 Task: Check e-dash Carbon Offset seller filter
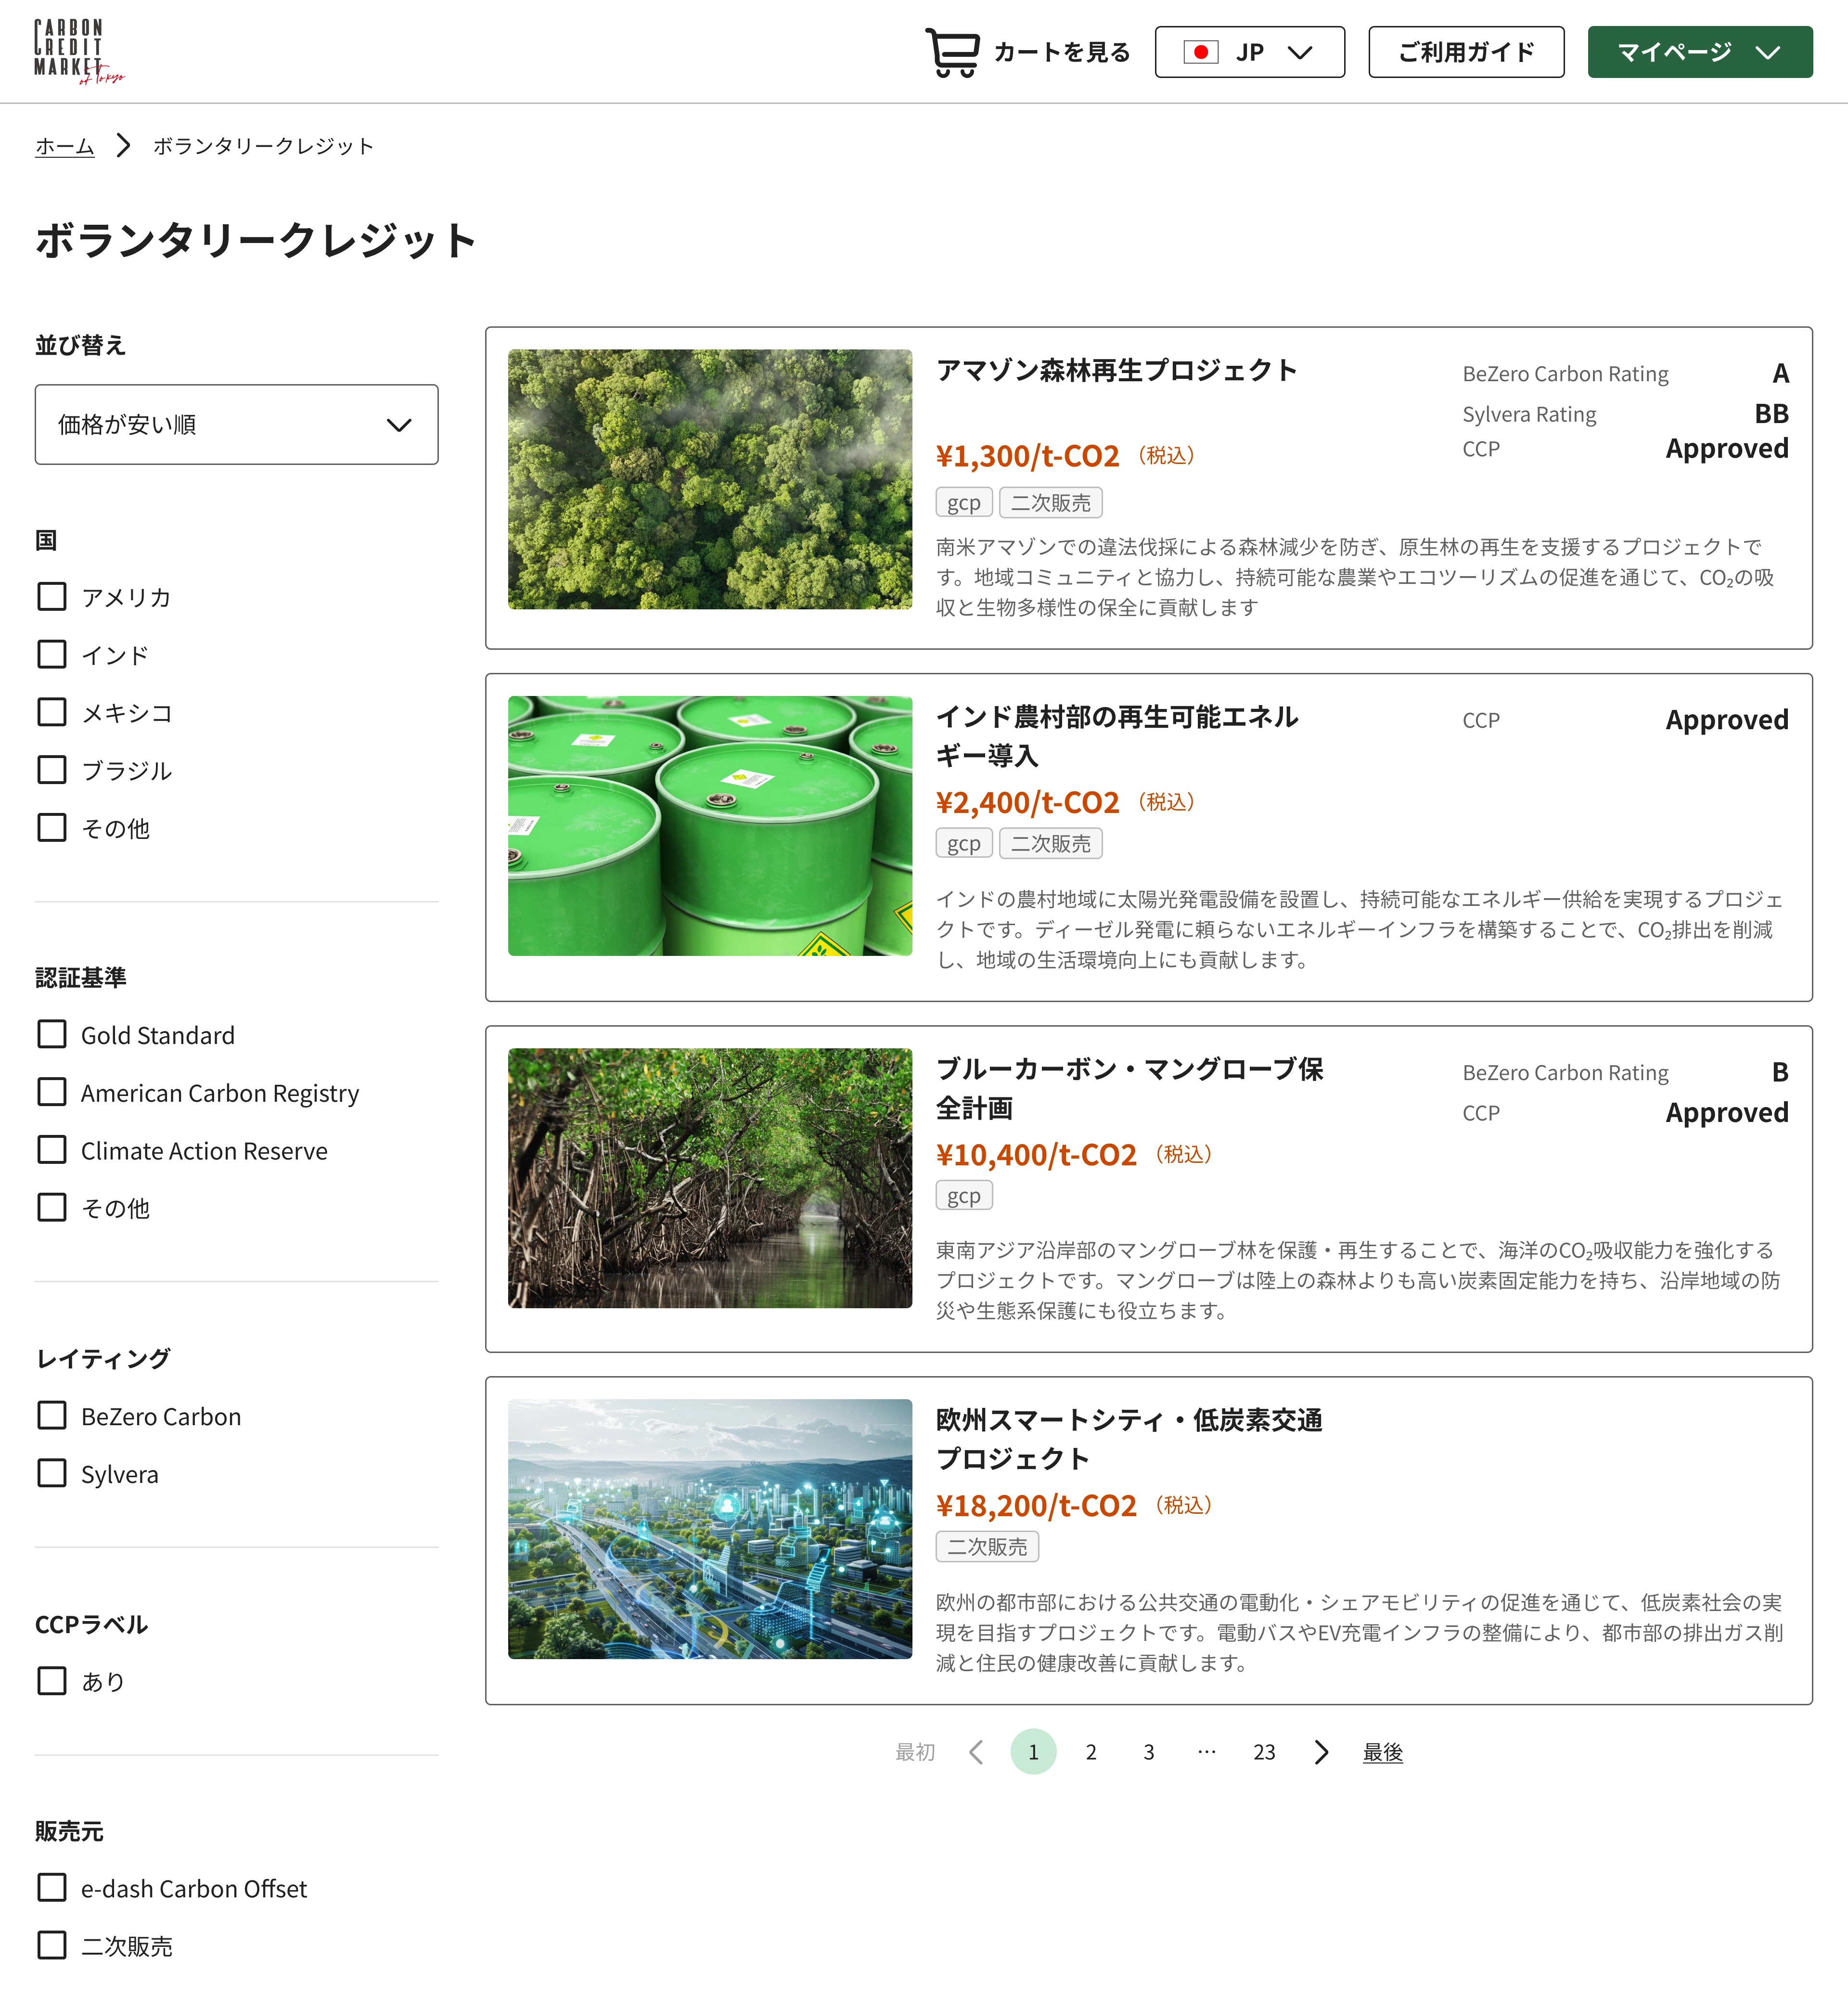(52, 1888)
